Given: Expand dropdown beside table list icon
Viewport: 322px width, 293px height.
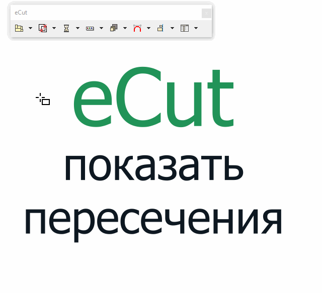Looking at the screenshot, I should [196, 28].
